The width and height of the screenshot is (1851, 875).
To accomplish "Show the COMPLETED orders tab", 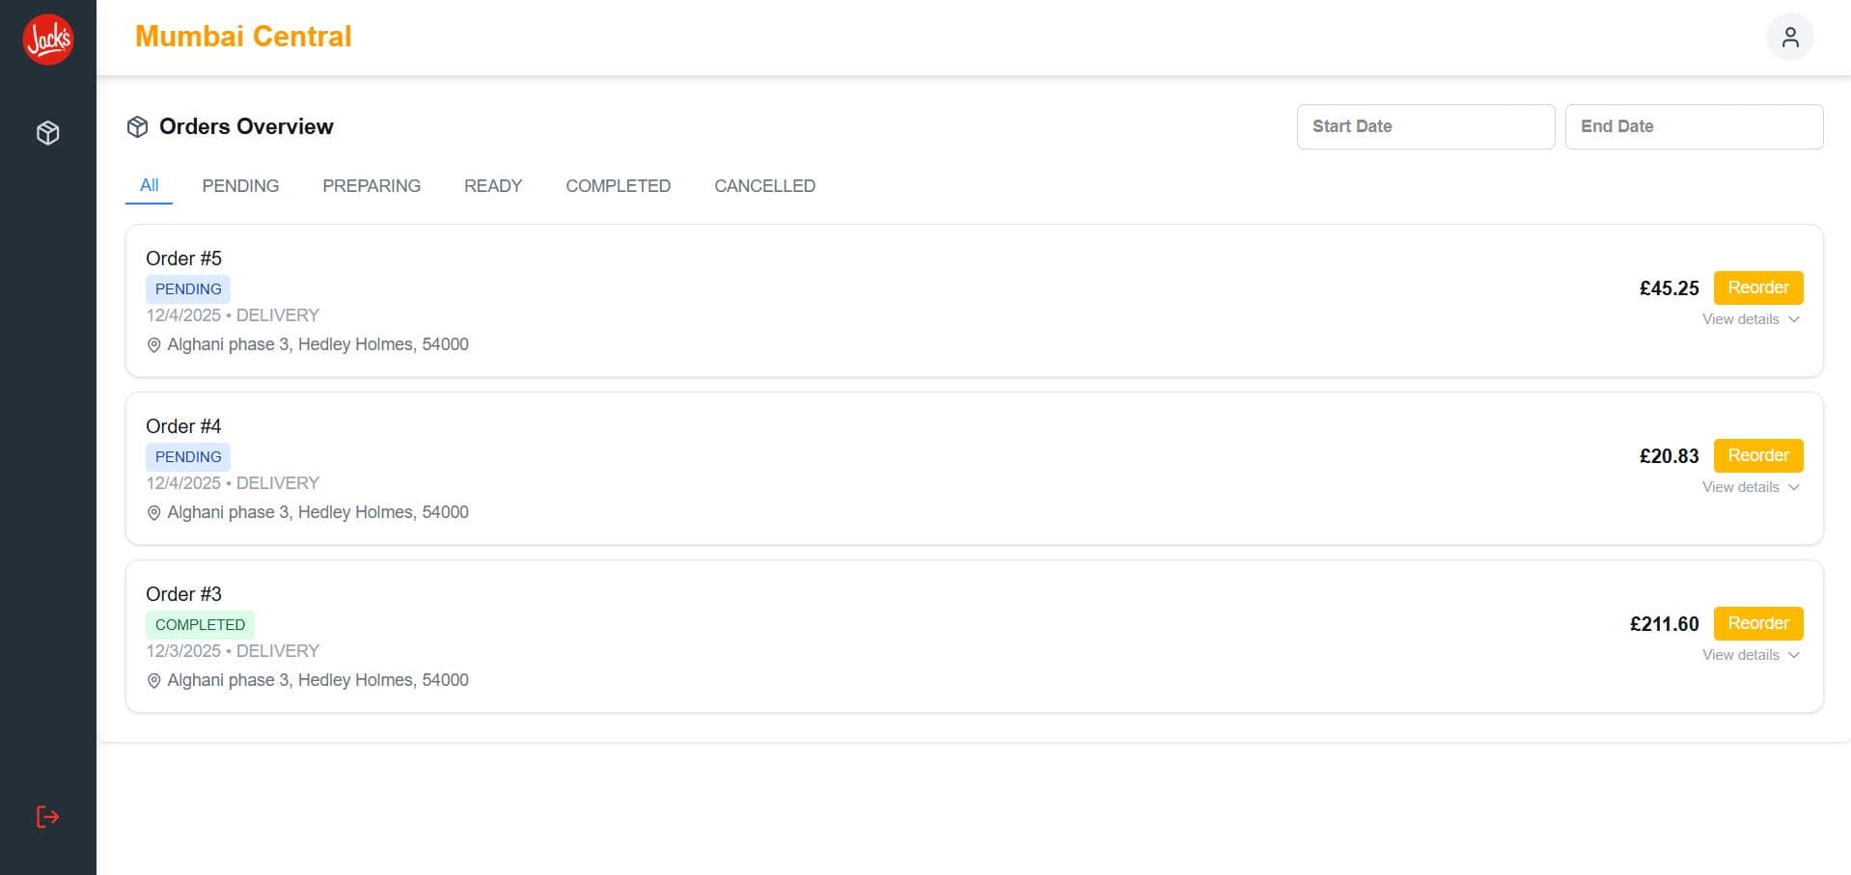I will tap(618, 186).
